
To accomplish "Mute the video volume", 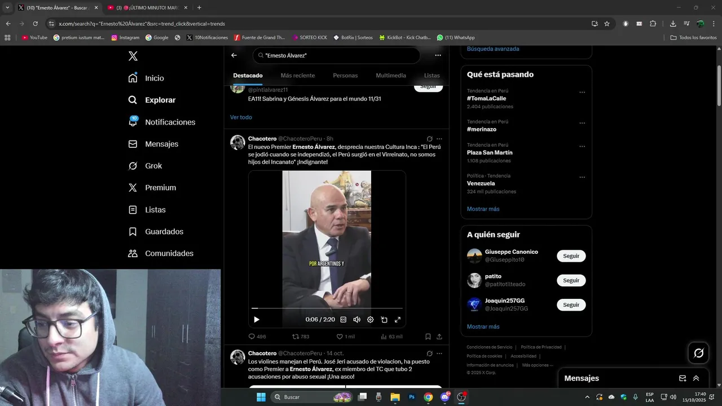I will [x=356, y=320].
